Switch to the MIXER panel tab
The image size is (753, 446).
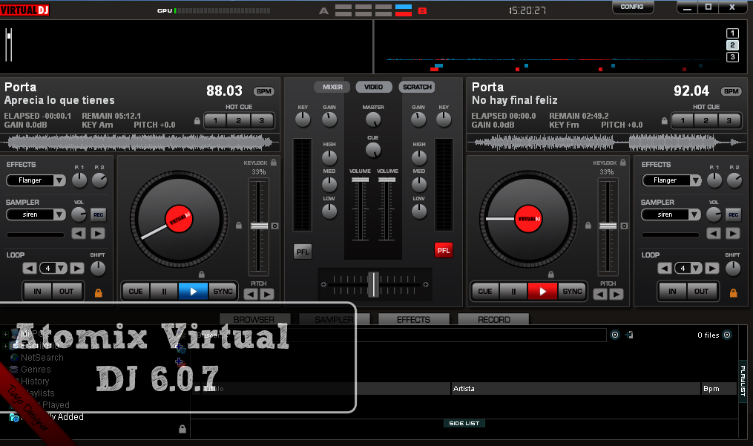(332, 87)
